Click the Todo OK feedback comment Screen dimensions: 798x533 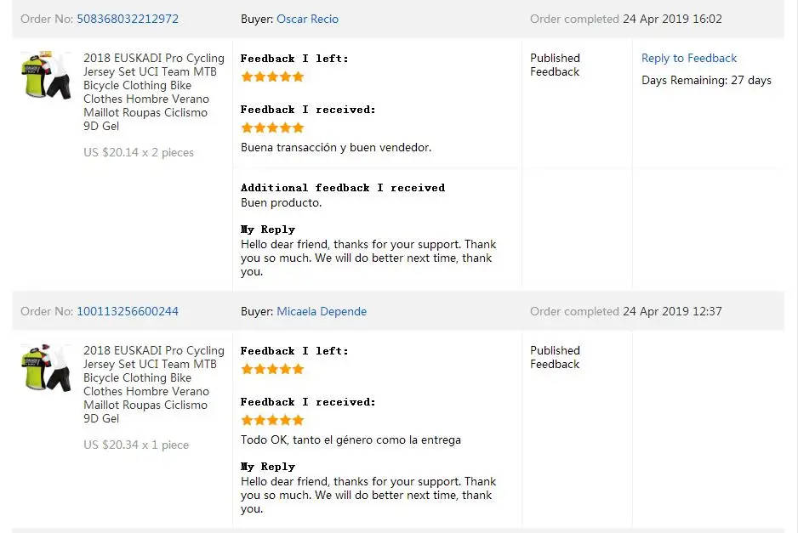(351, 440)
